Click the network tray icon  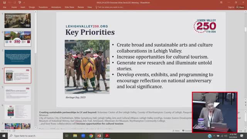click(x=222, y=136)
